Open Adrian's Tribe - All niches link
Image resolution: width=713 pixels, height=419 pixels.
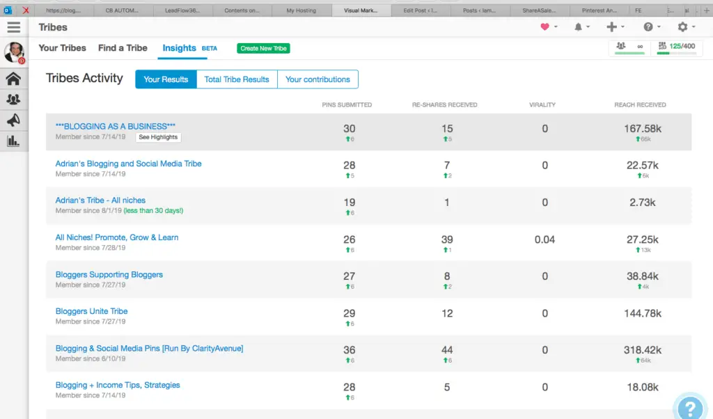(100, 200)
